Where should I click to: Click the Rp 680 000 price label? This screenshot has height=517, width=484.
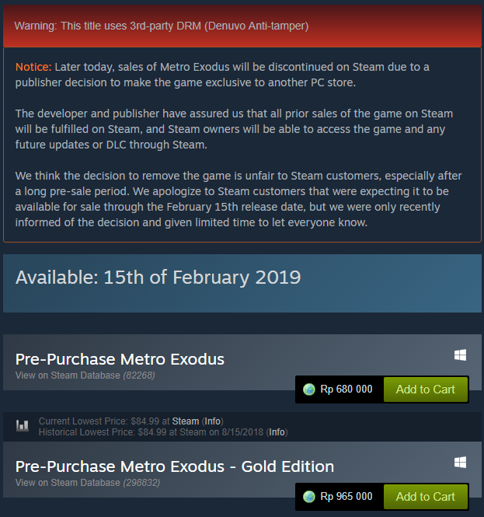(x=346, y=389)
